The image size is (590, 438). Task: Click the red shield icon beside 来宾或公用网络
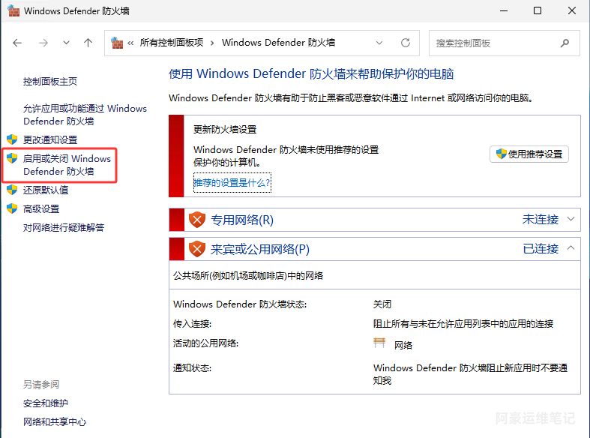(x=196, y=249)
